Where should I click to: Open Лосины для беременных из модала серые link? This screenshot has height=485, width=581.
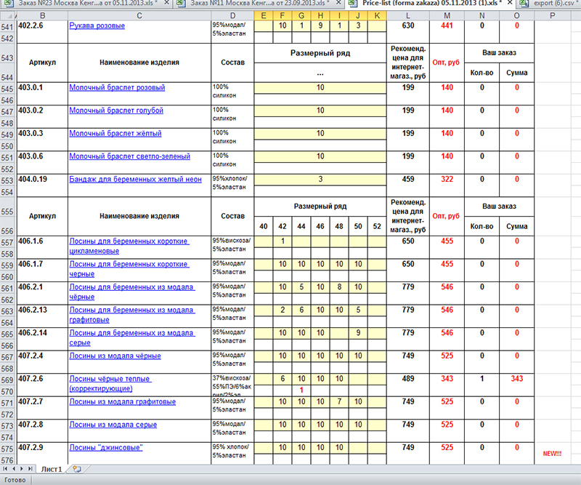pos(132,337)
